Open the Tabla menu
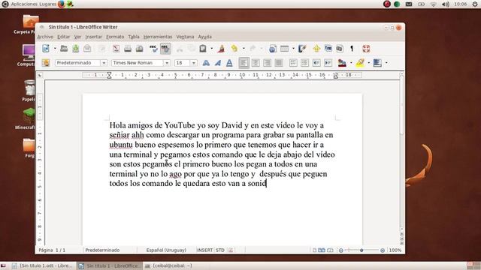 click(x=134, y=37)
